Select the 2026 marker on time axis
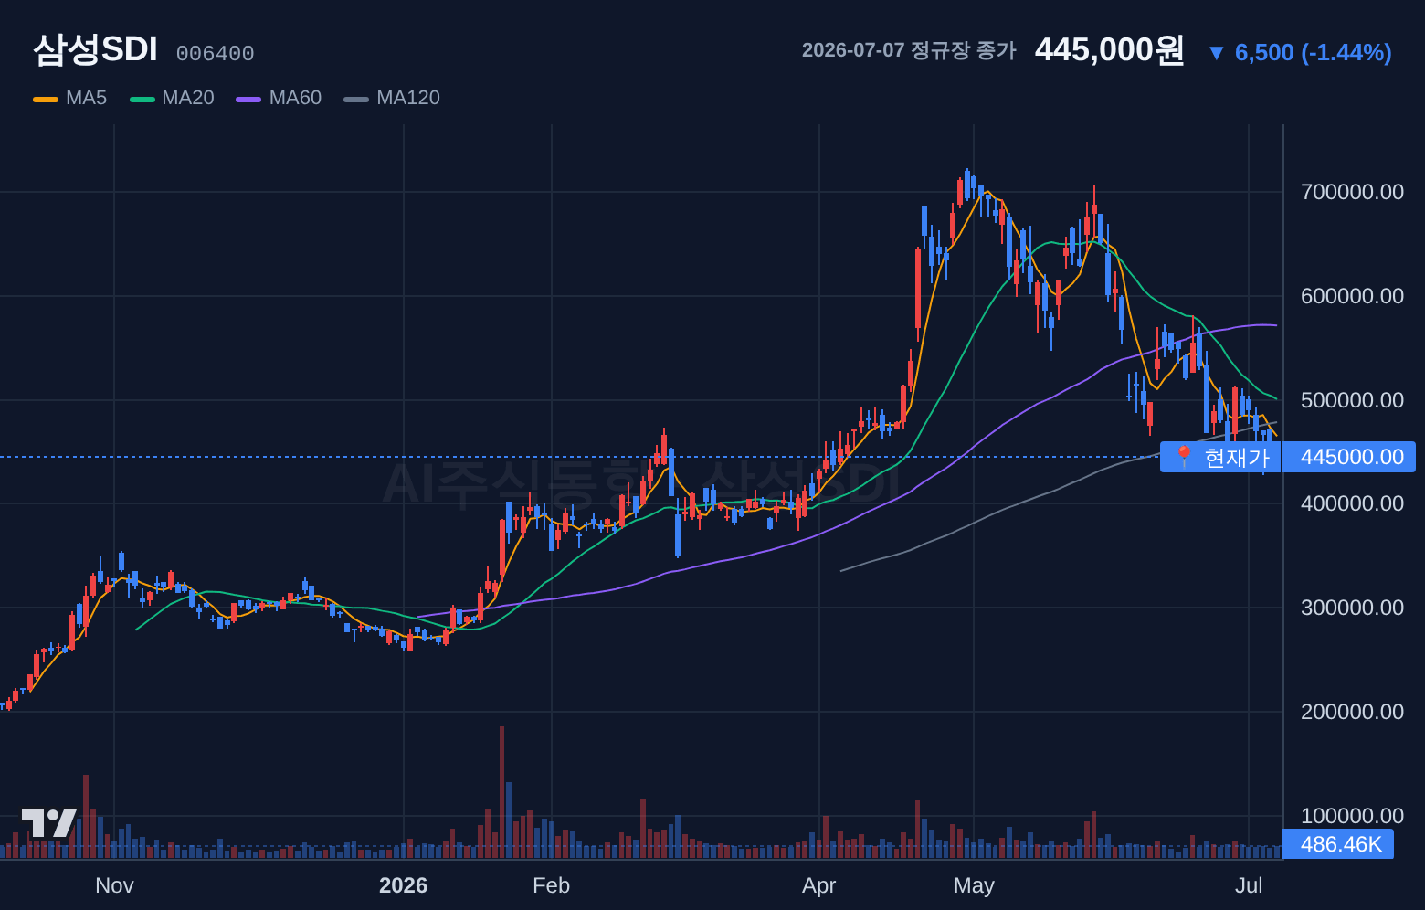The height and width of the screenshot is (910, 1425). point(403,885)
